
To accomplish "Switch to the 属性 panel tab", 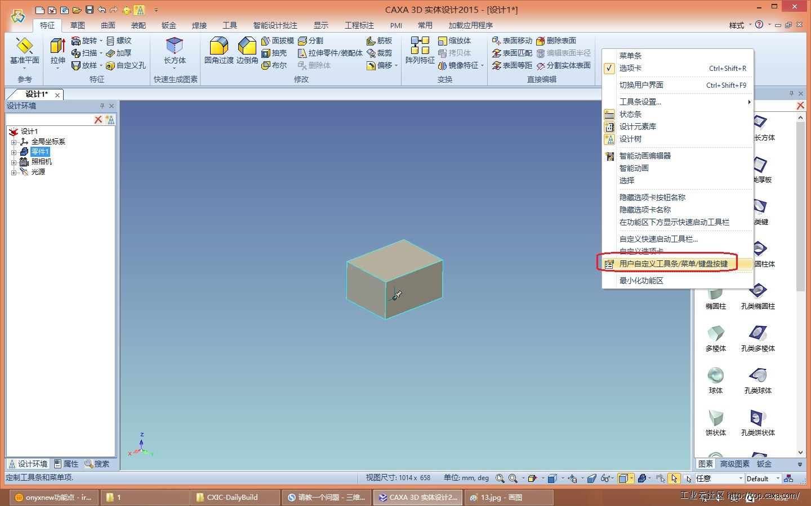I will pos(66,464).
